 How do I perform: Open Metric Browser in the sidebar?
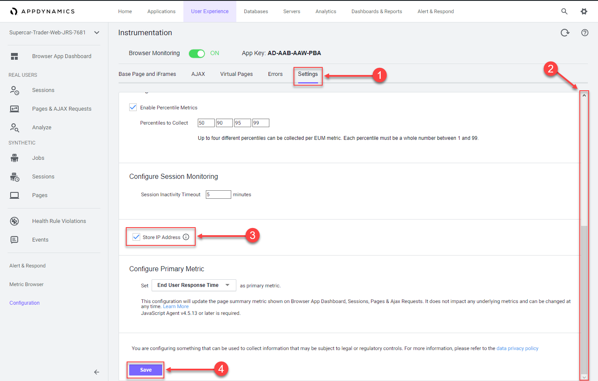27,284
